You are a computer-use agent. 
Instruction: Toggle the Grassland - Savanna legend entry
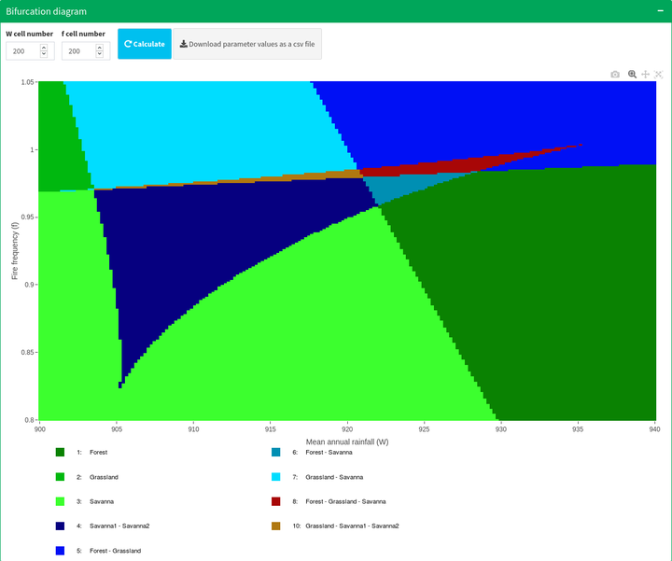pyautogui.click(x=333, y=476)
